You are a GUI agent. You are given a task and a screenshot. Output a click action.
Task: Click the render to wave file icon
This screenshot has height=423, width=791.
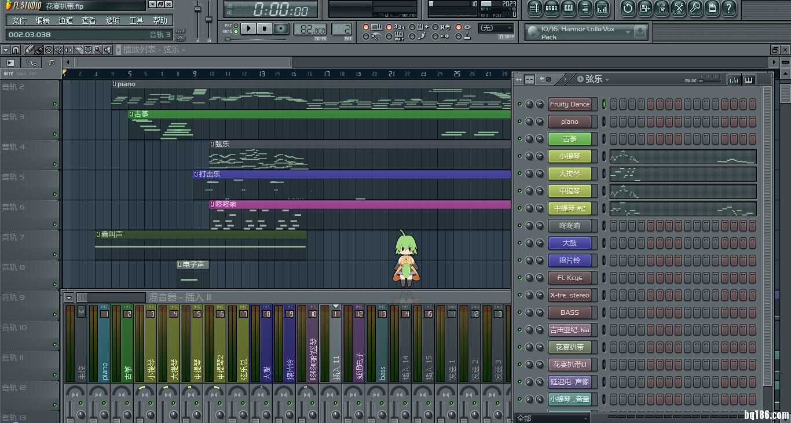pos(661,8)
